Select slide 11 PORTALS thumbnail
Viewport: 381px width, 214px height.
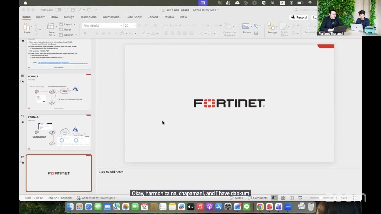click(59, 133)
